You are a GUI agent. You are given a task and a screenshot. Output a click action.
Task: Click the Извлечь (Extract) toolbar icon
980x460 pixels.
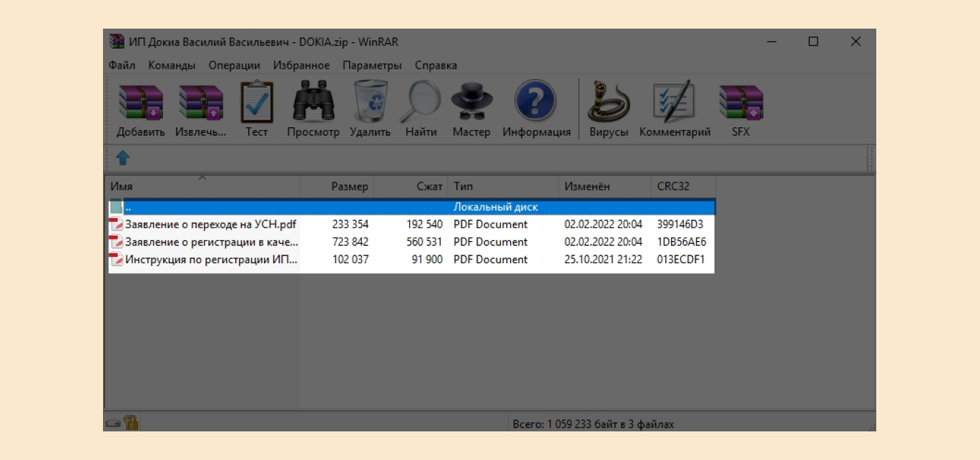point(200,104)
